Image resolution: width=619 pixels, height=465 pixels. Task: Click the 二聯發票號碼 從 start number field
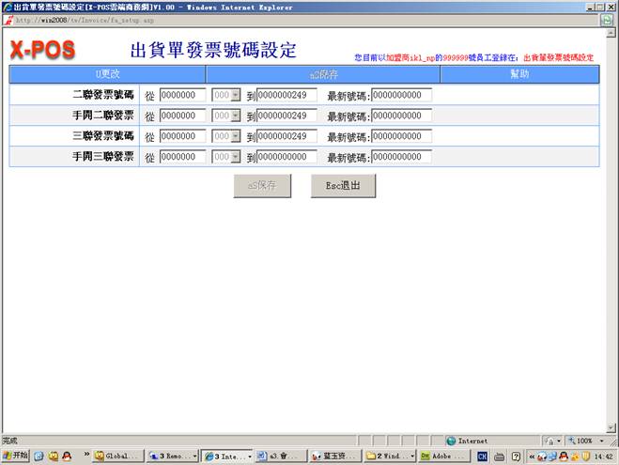click(182, 95)
